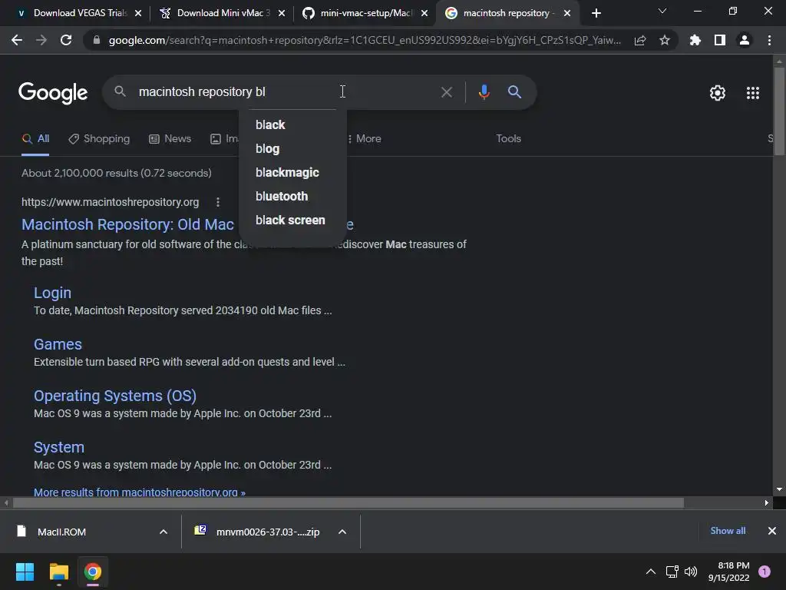
Task: Open the volume speaker tray icon
Action: pos(691,572)
